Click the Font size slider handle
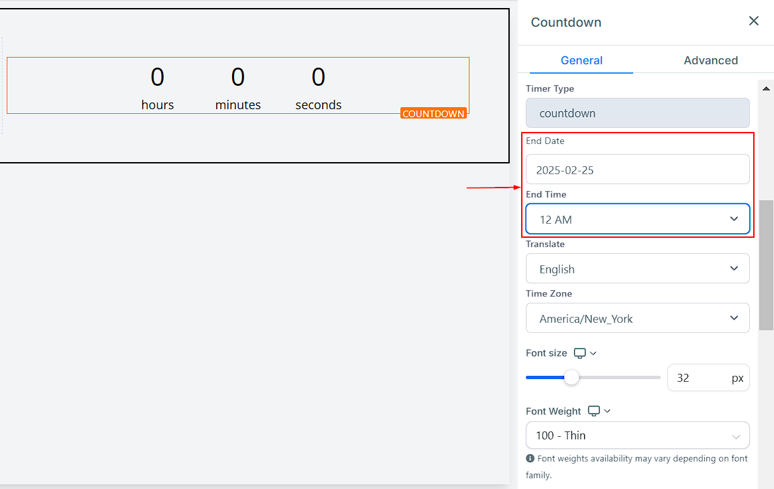 [571, 377]
